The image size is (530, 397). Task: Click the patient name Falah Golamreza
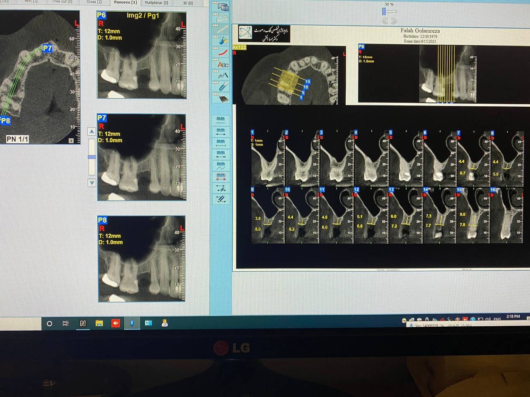point(420,31)
